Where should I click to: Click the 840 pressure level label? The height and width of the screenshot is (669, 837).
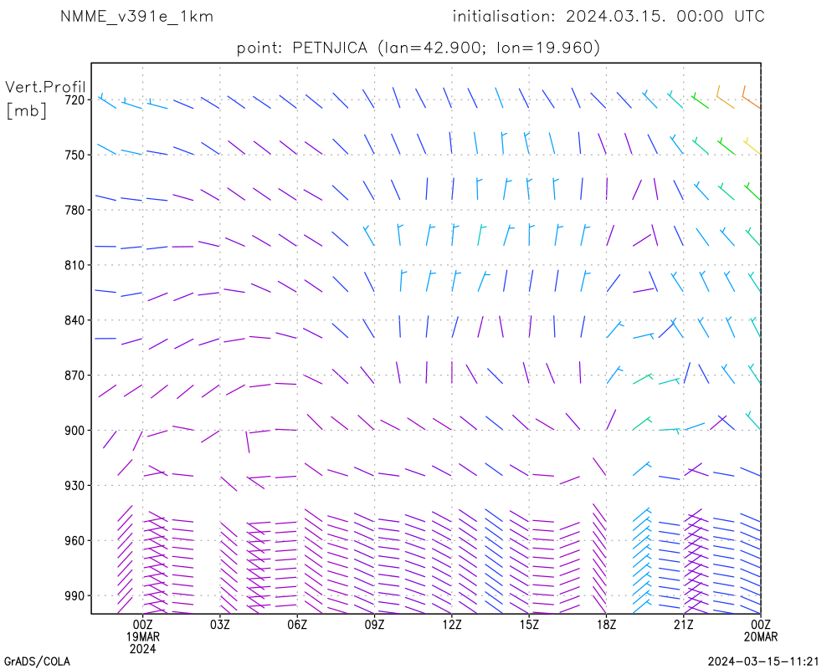click(x=74, y=320)
